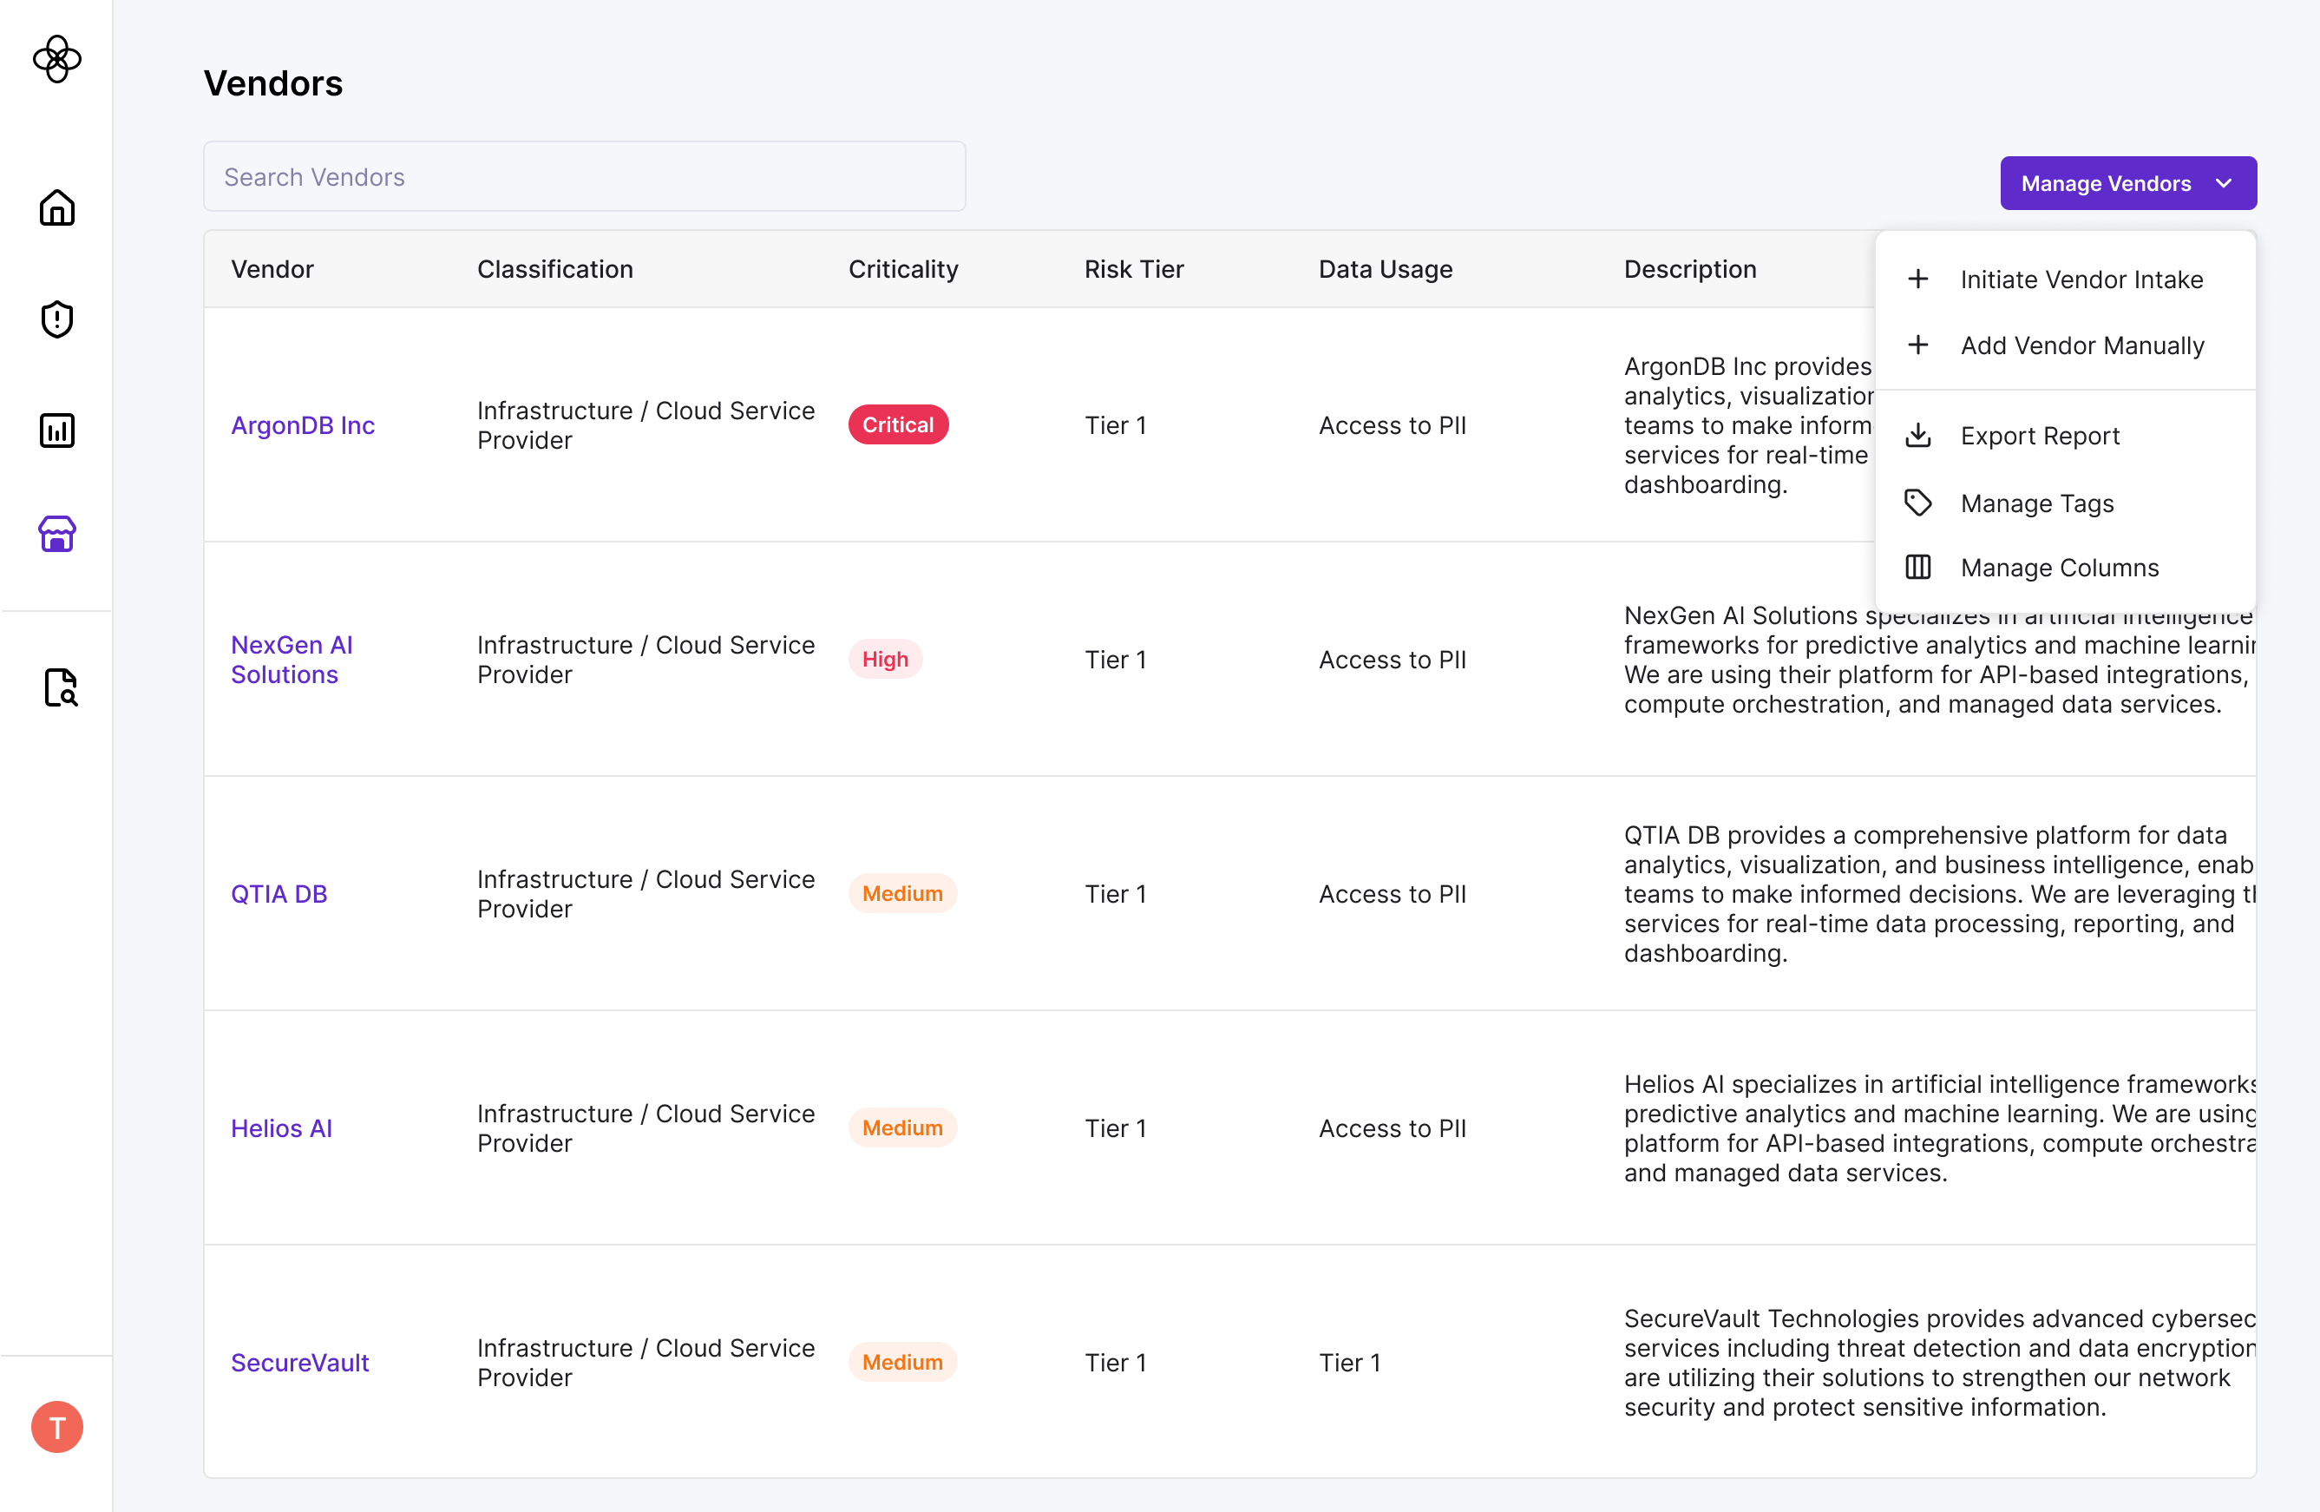Viewport: 2320px width, 1512px height.
Task: Open the shield risk section in sidebar
Action: (x=56, y=319)
